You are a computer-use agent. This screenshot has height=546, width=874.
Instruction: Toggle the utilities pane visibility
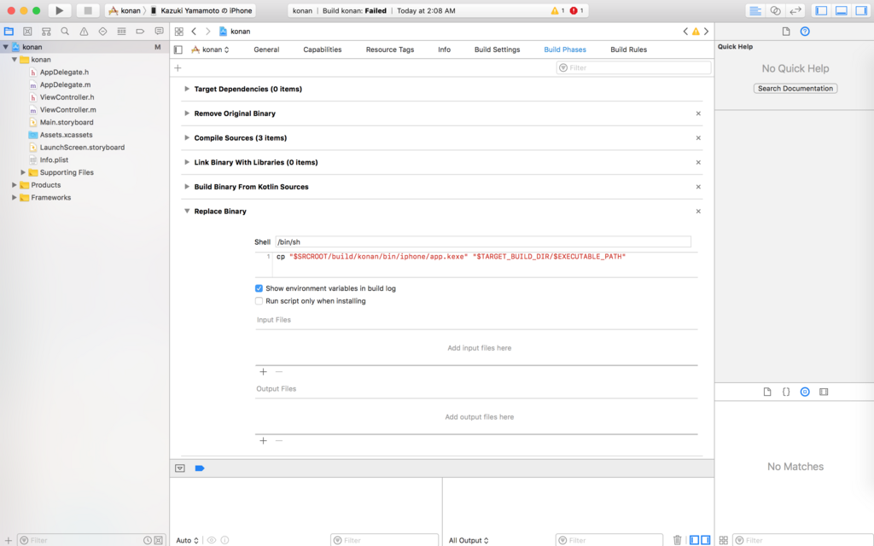point(861,10)
